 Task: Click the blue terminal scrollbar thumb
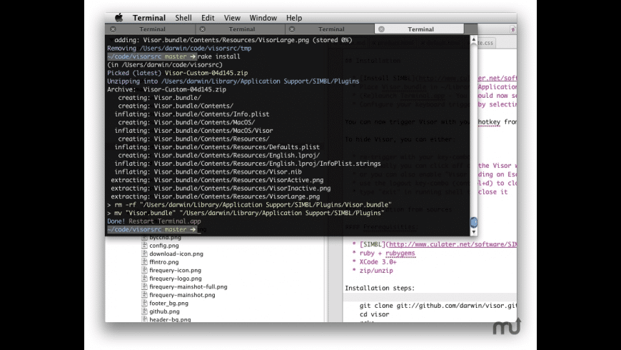click(474, 222)
